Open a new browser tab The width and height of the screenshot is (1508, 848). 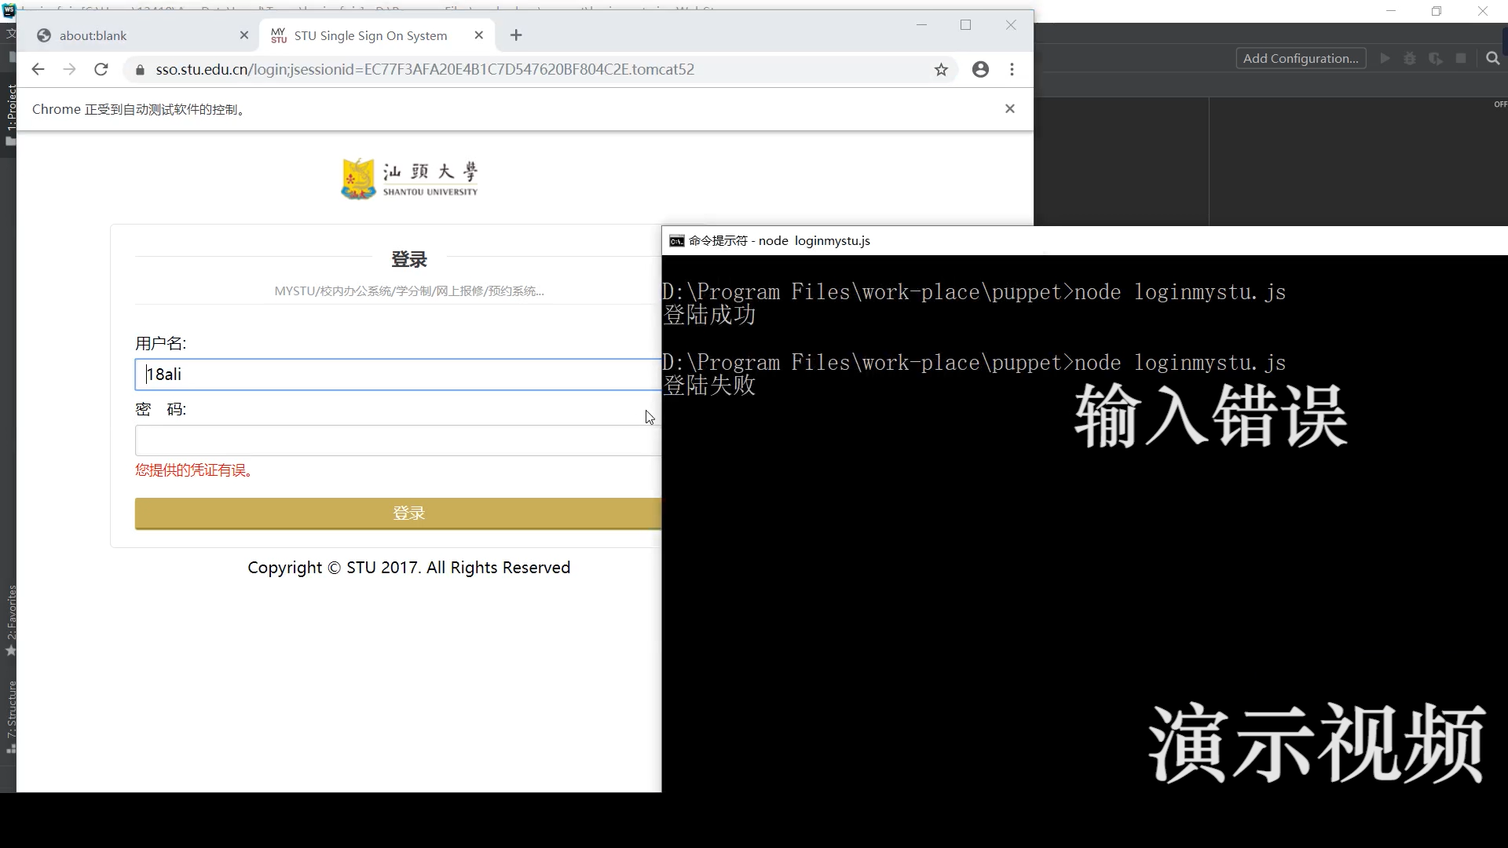pos(516,35)
